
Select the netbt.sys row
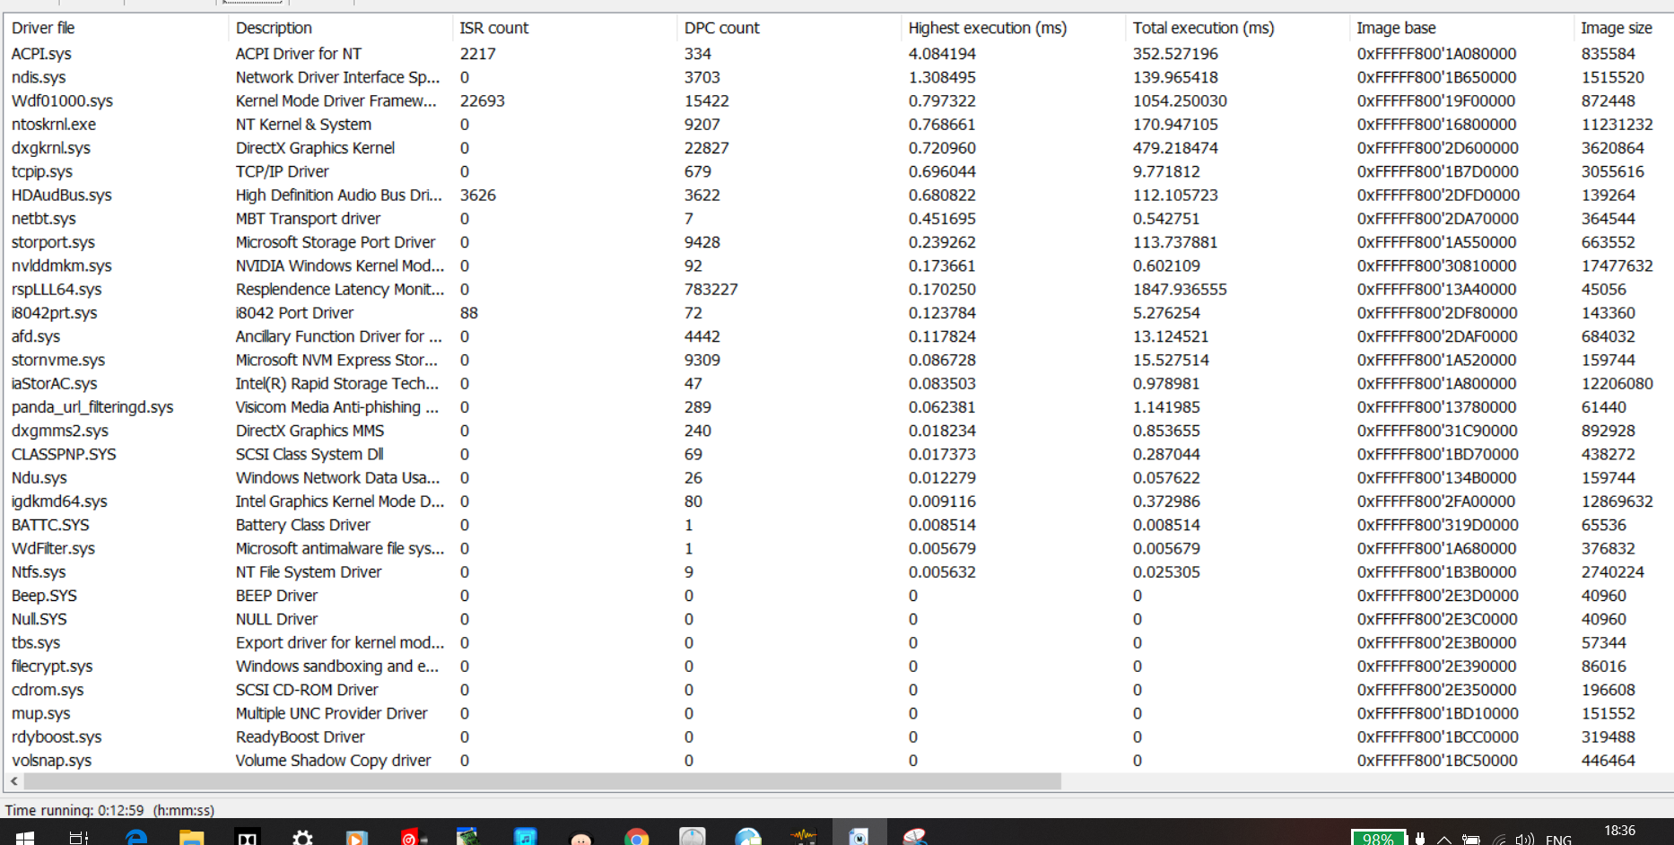click(x=839, y=218)
